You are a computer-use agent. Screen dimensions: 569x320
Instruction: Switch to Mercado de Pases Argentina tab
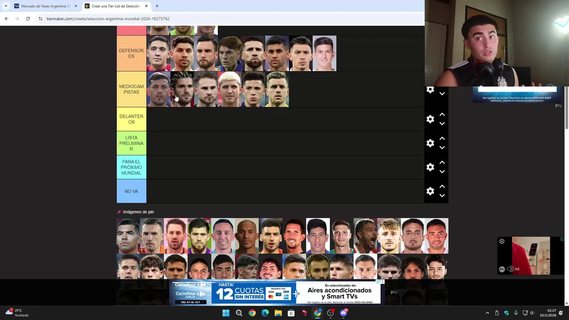(x=45, y=6)
